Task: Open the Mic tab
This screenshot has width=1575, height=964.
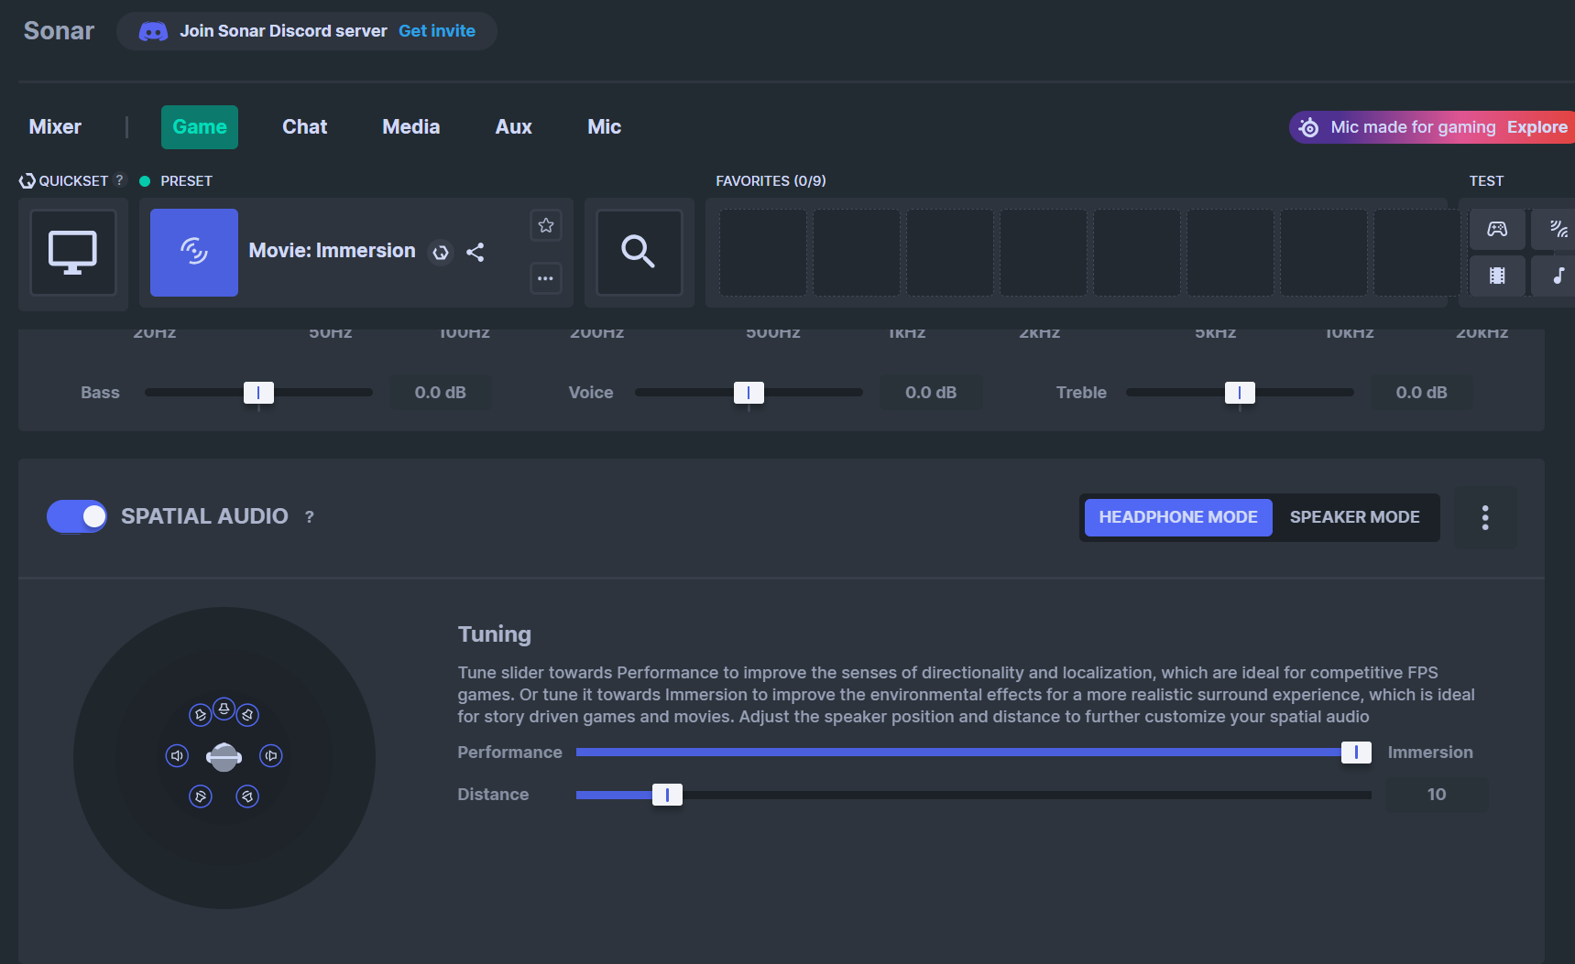Action: click(604, 126)
